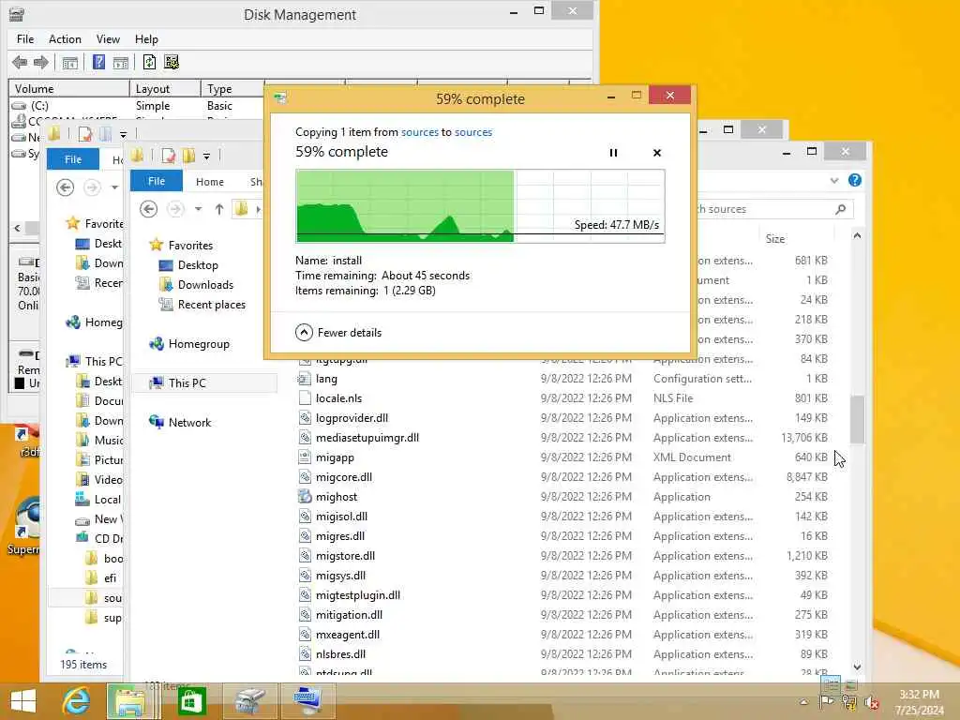Go up one folder level in Explorer
The width and height of the screenshot is (960, 720).
(218, 209)
